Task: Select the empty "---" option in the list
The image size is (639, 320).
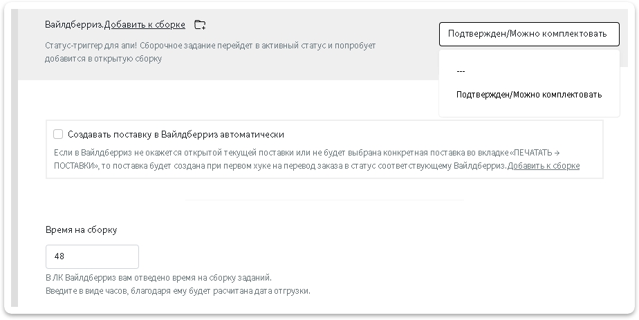Action: (461, 71)
